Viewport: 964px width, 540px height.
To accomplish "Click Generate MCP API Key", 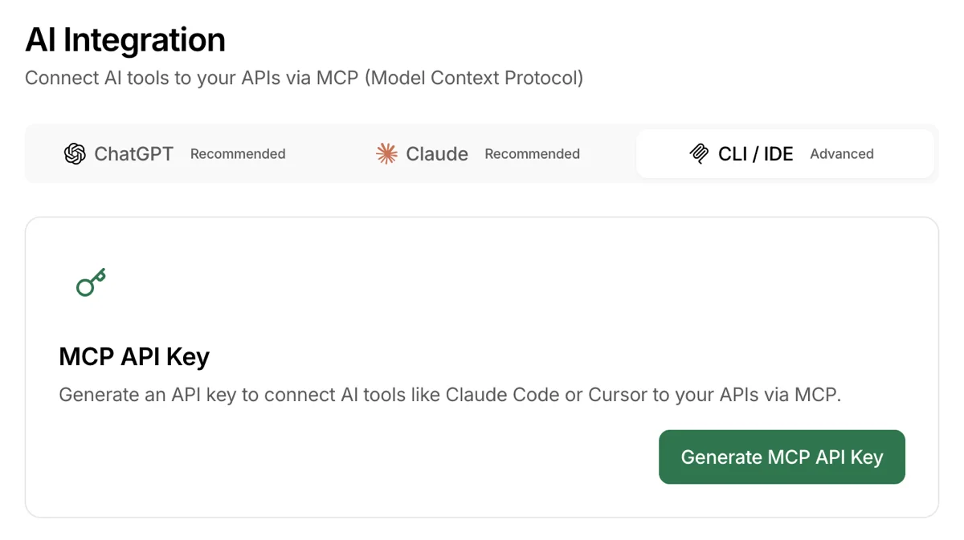I will click(782, 457).
